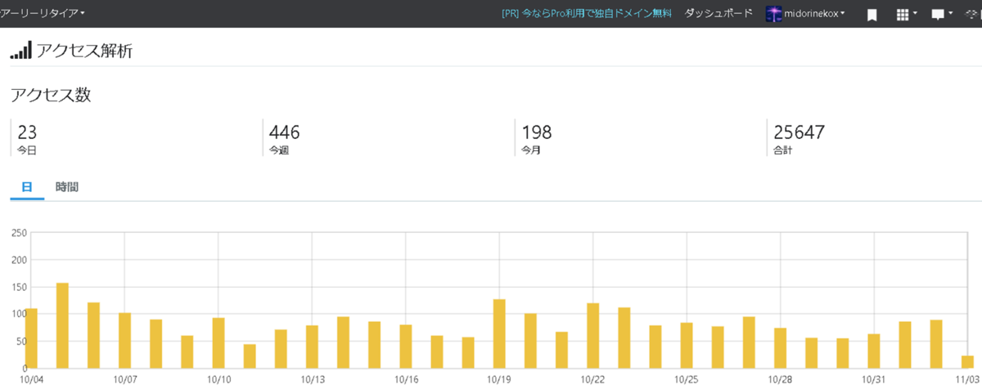Image resolution: width=982 pixels, height=389 pixels.
Task: Click the bar above 10/28
Action: (781, 348)
